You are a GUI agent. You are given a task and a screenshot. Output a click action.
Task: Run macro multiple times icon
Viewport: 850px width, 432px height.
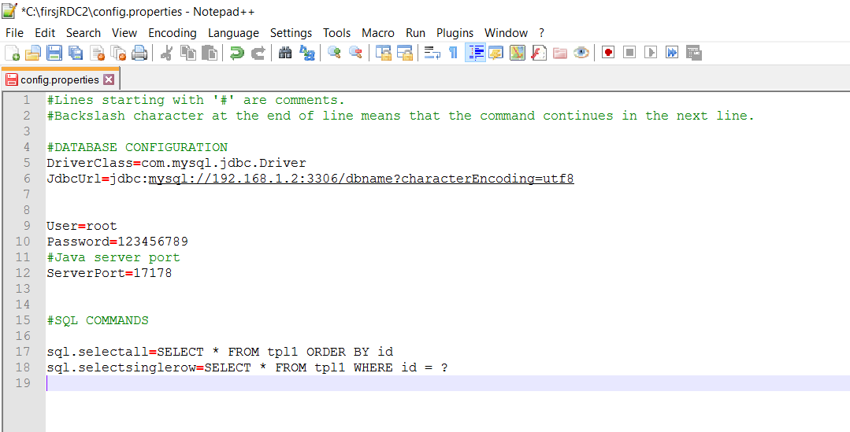pos(672,53)
